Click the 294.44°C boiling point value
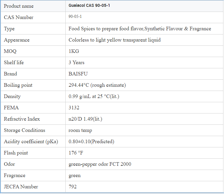This screenshot has width=224, height=194. tap(97, 85)
